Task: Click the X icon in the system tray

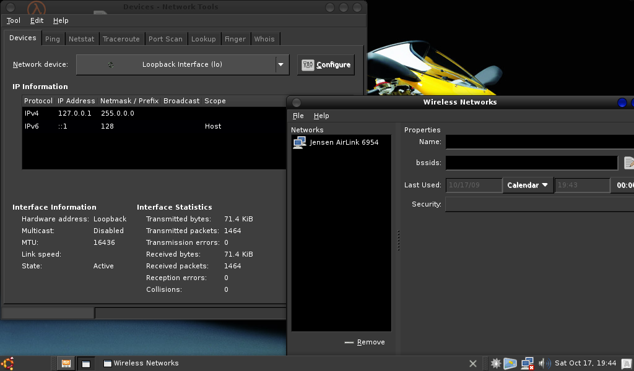Action: 472,364
